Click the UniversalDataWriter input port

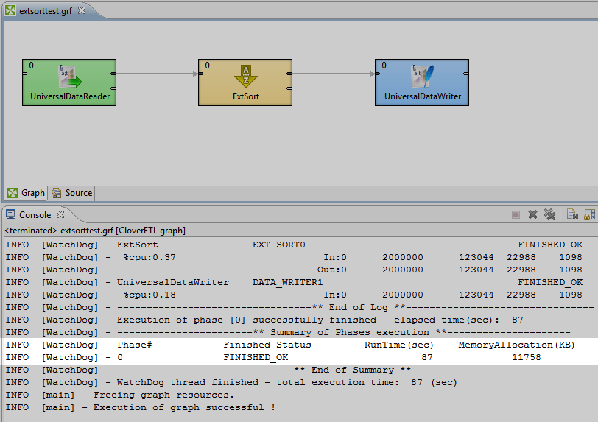coord(378,74)
